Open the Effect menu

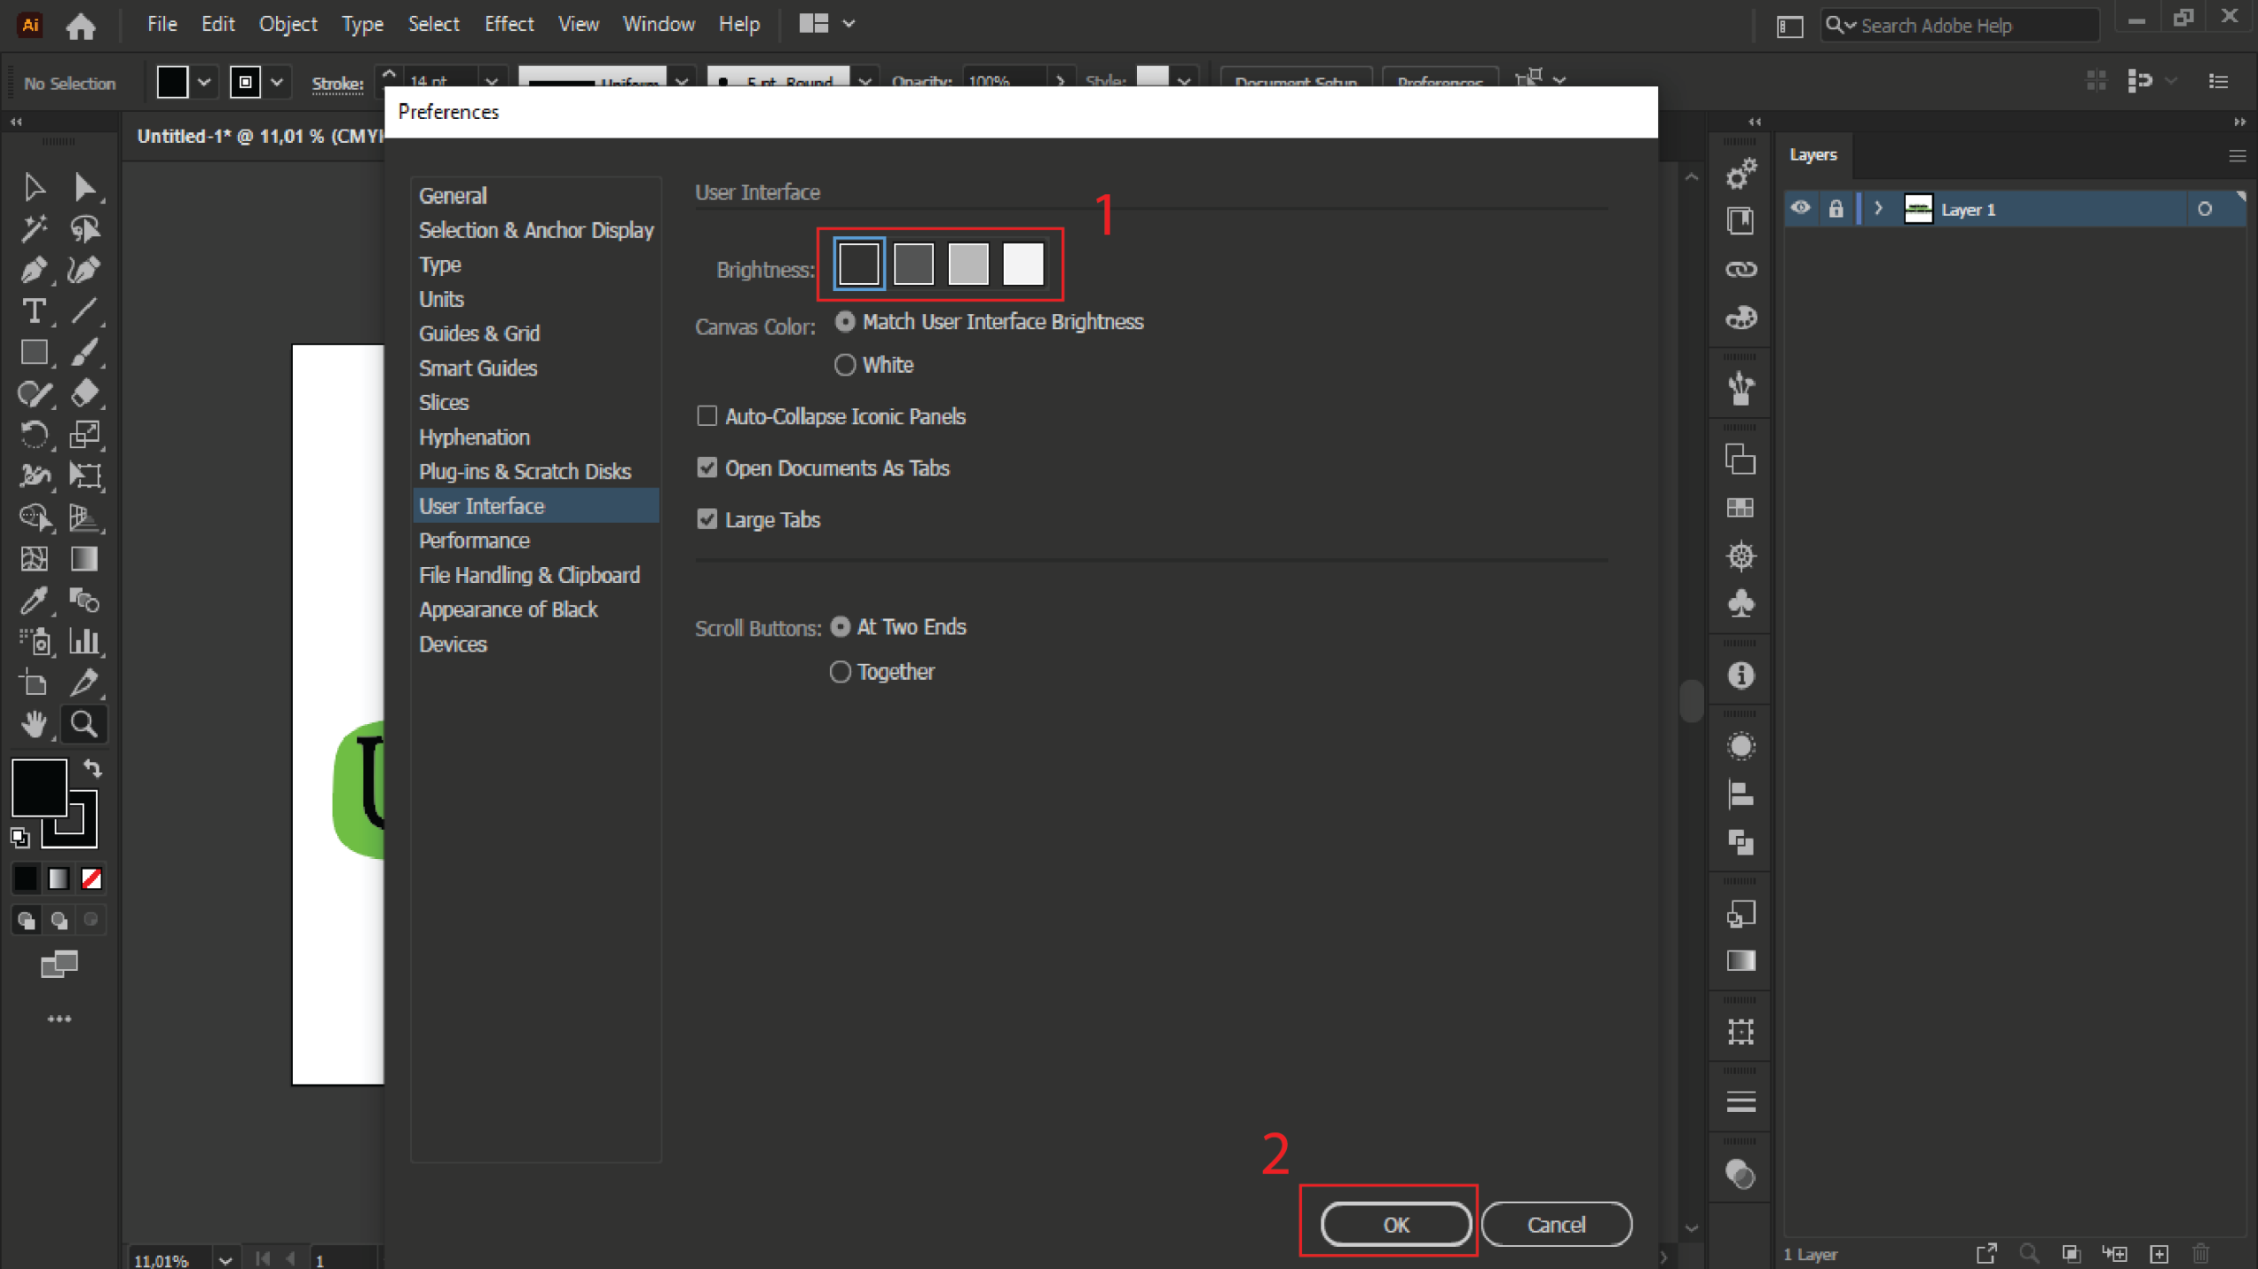click(508, 24)
